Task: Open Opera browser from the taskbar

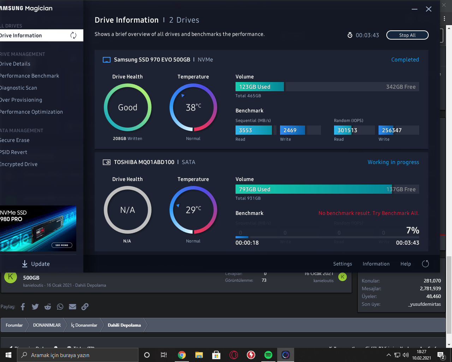Action: tap(234, 355)
